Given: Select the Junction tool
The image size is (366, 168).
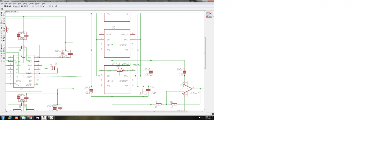Looking at the screenshot, I should [2, 53].
